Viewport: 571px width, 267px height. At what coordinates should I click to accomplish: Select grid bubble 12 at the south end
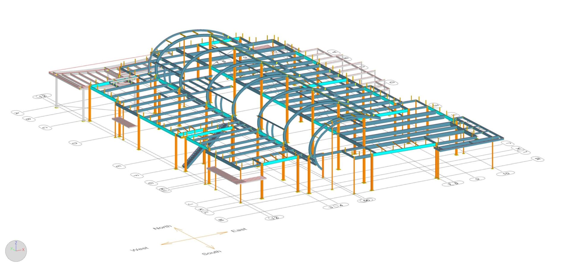pos(274,218)
